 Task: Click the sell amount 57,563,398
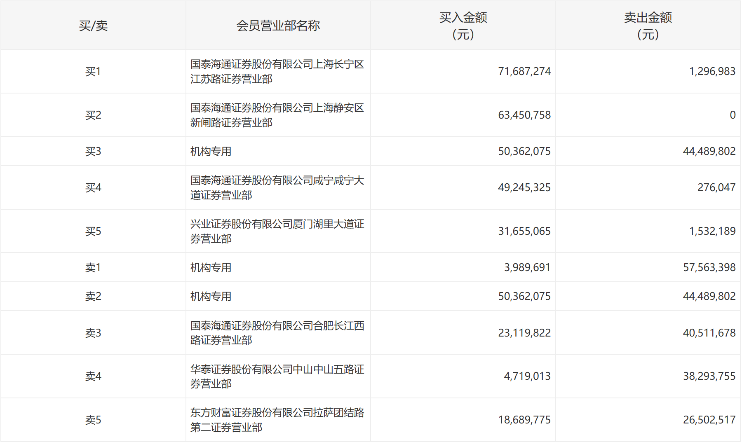pos(709,267)
